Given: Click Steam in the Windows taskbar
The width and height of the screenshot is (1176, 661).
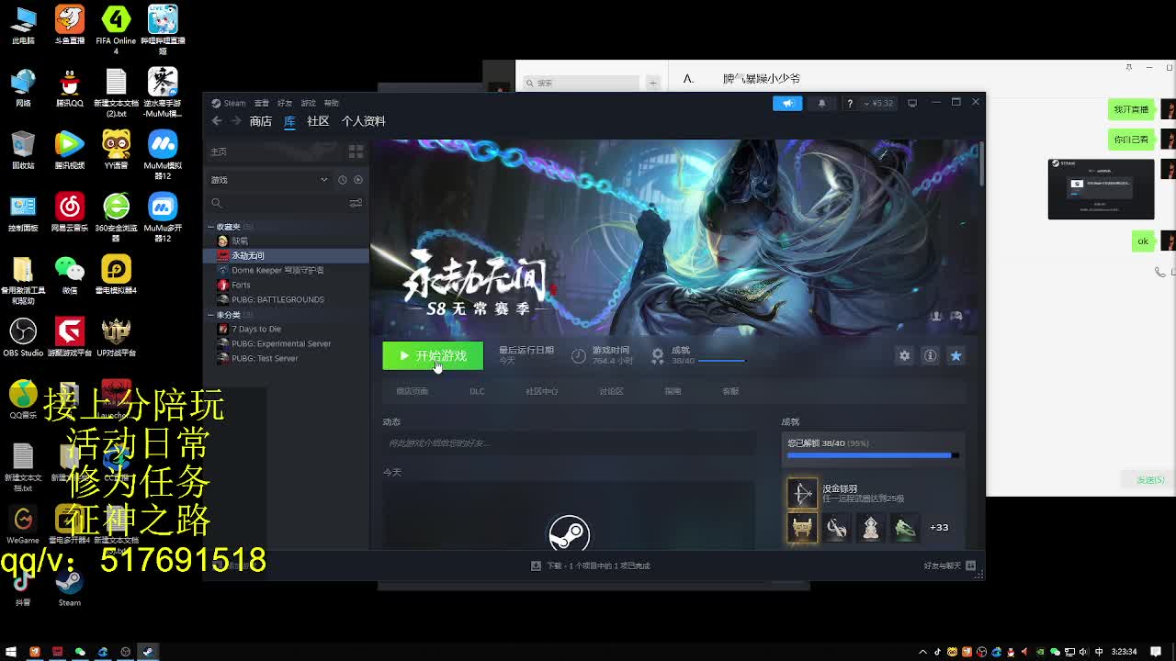Looking at the screenshot, I should pyautogui.click(x=147, y=652).
